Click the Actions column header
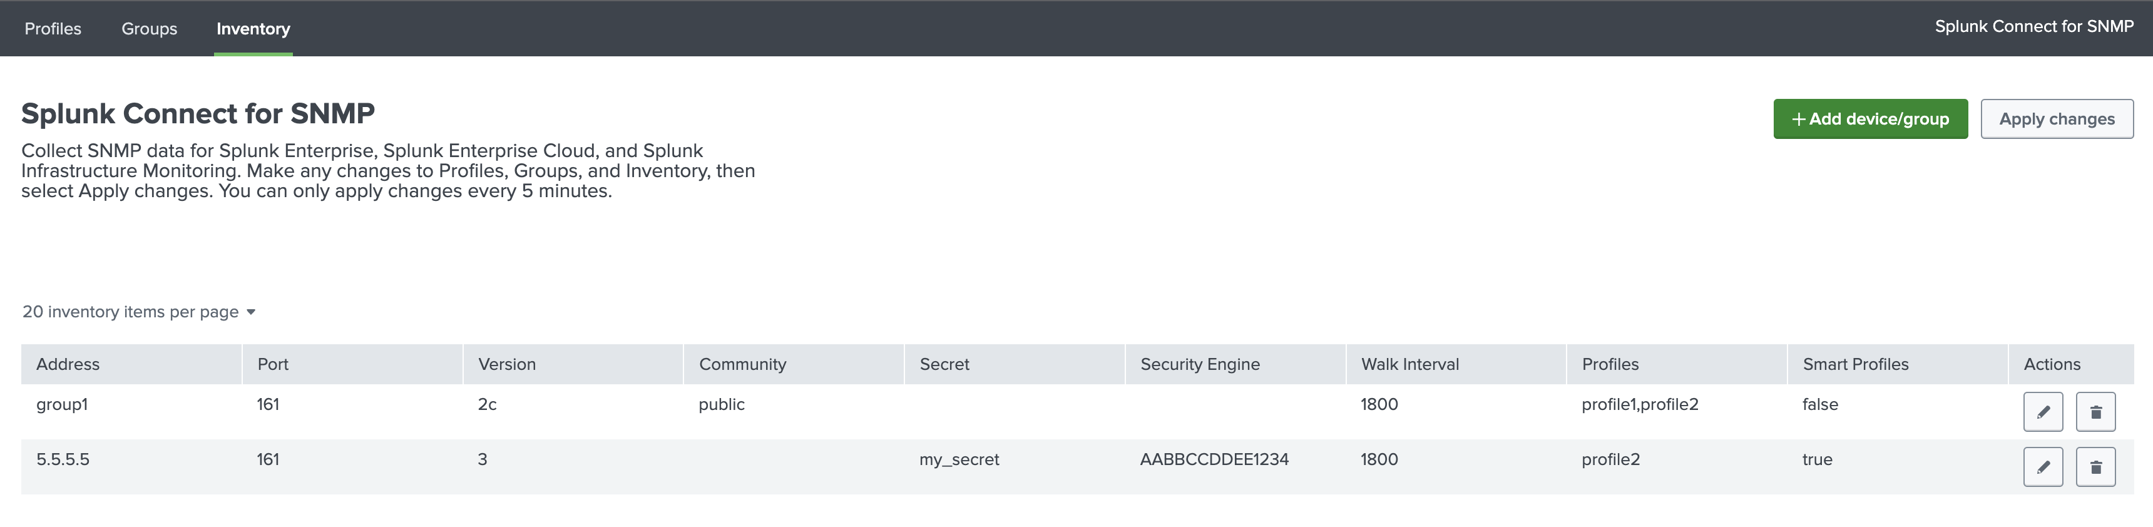2153x527 pixels. click(2071, 364)
